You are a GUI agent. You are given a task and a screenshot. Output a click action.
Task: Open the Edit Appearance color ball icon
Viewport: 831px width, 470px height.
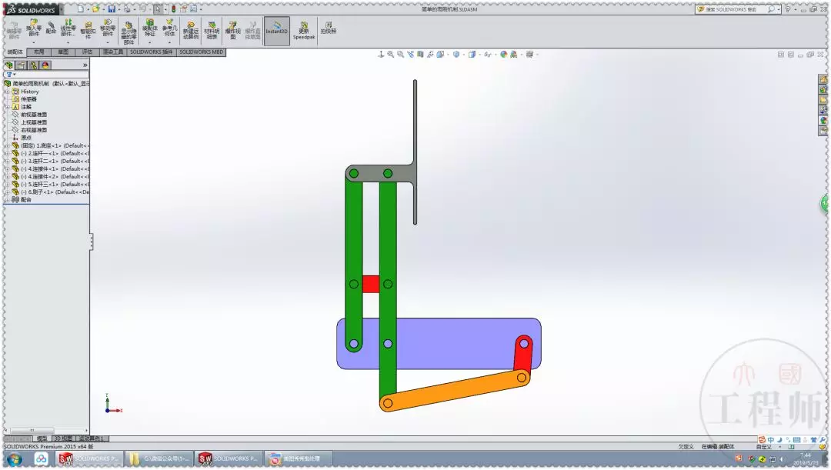(503, 54)
